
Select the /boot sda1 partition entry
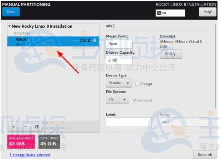(x=50, y=41)
